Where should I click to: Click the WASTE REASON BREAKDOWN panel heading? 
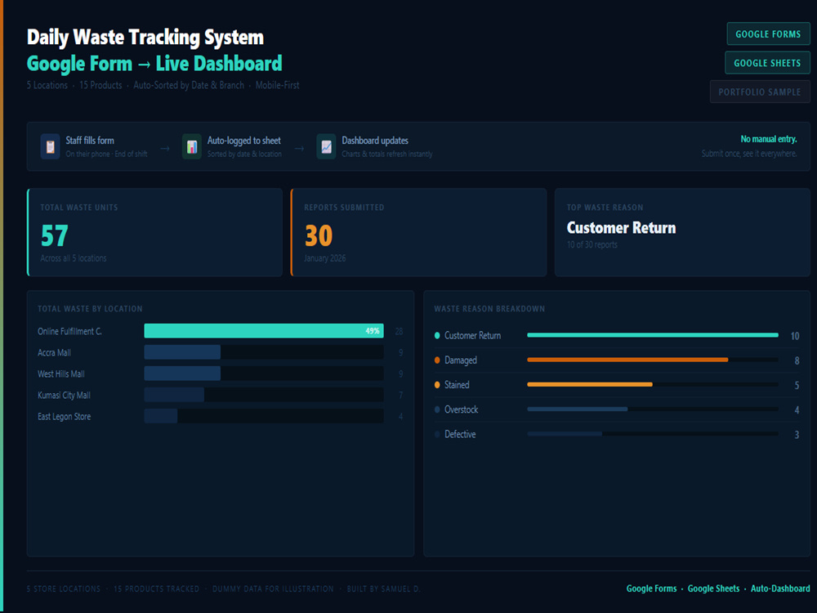pos(489,309)
